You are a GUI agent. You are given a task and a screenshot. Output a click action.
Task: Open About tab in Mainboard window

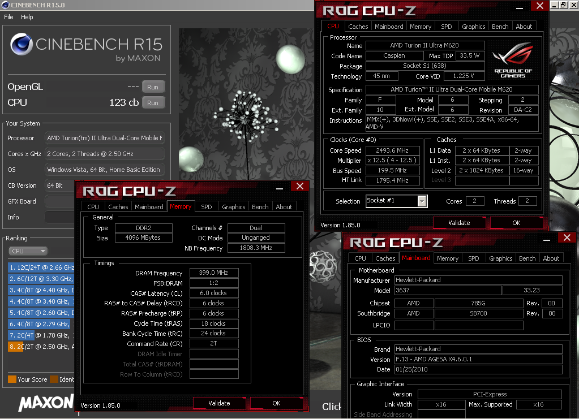pyautogui.click(x=551, y=258)
